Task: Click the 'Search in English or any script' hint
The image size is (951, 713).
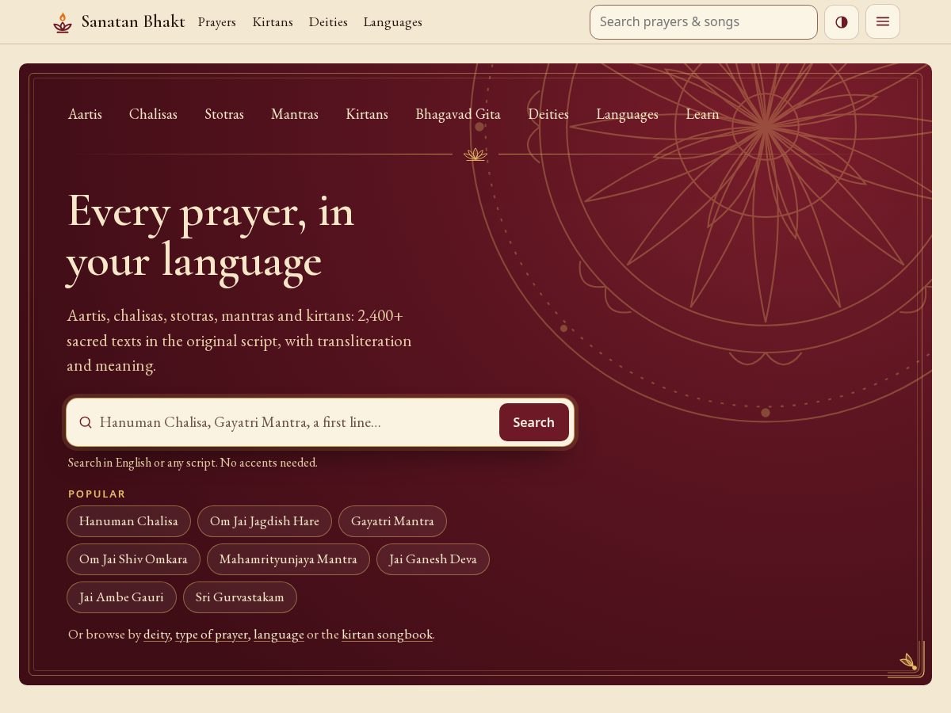Action: point(193,463)
